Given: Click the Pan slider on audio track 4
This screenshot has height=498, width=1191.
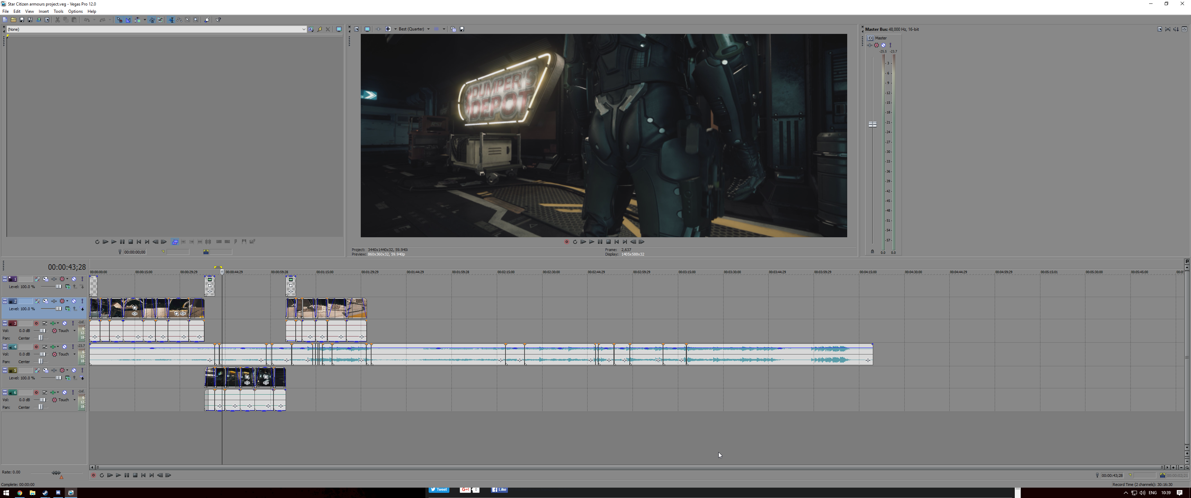Looking at the screenshot, I should pyautogui.click(x=40, y=361).
